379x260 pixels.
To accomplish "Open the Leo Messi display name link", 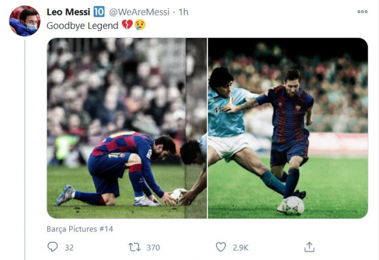I will [68, 12].
